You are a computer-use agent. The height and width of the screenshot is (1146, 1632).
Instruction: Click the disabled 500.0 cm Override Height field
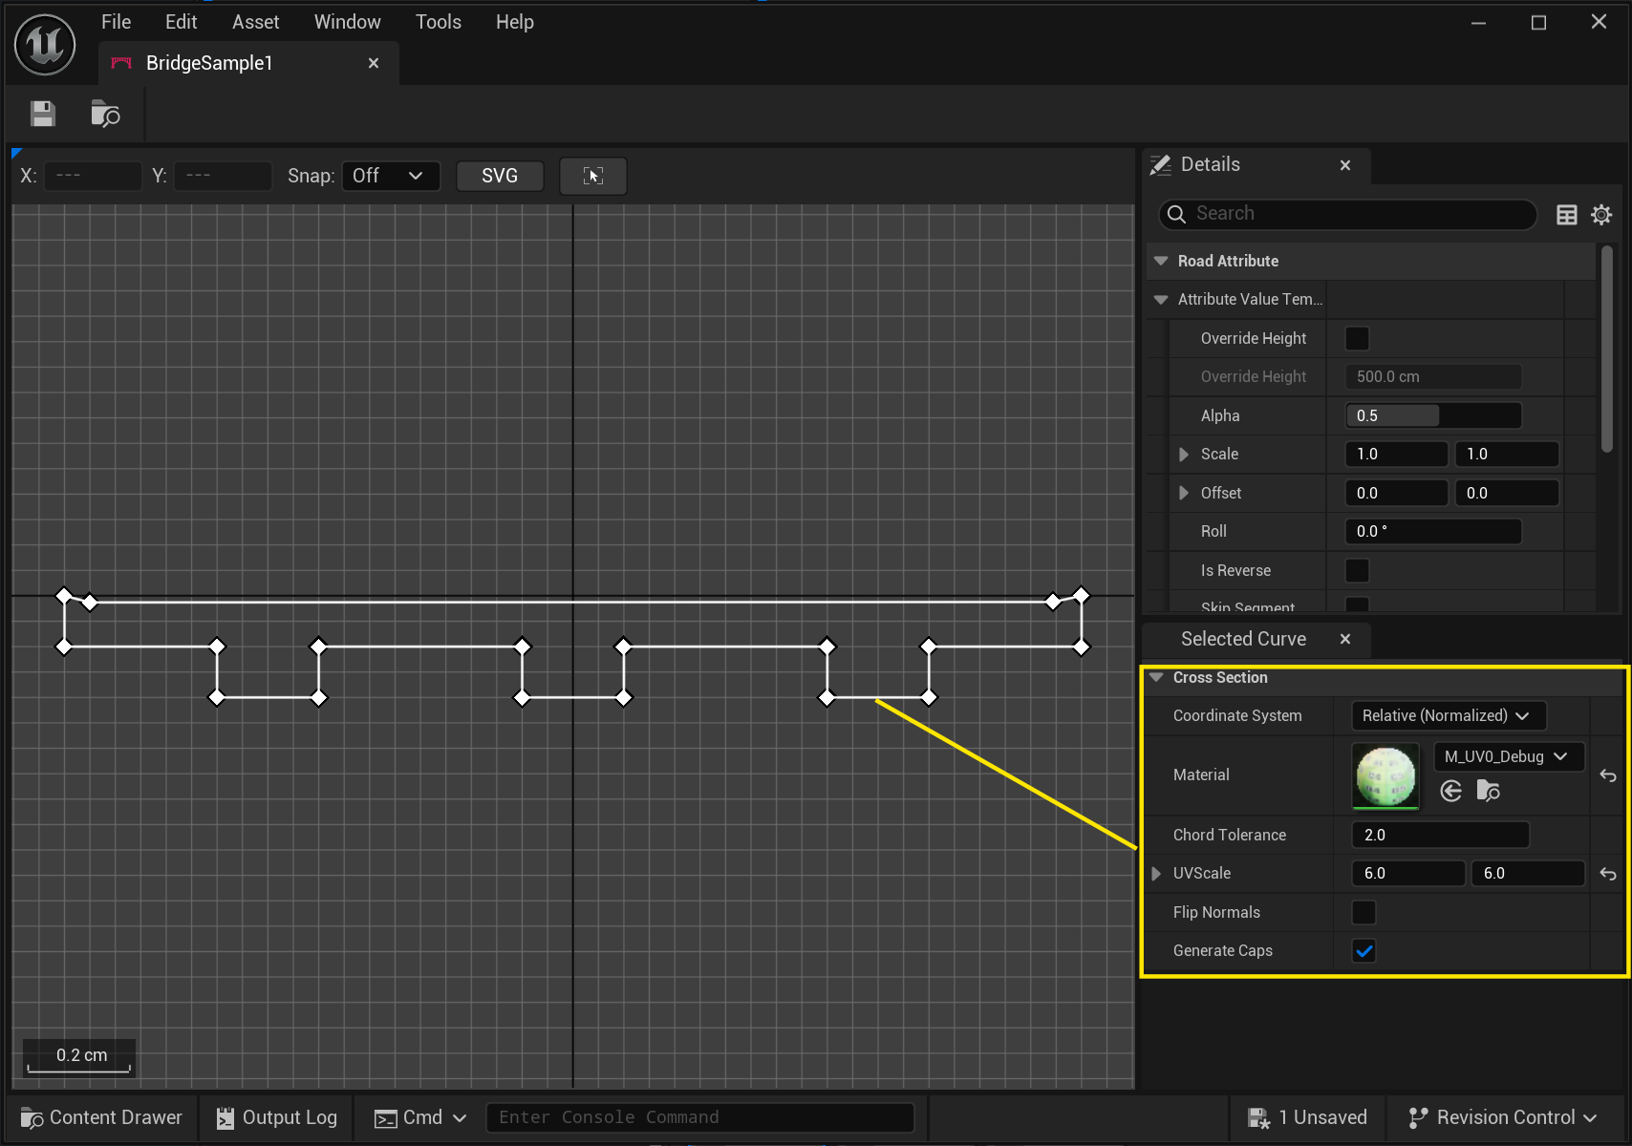1433,376
